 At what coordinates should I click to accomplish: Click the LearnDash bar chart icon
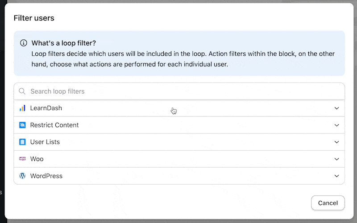tap(22, 108)
